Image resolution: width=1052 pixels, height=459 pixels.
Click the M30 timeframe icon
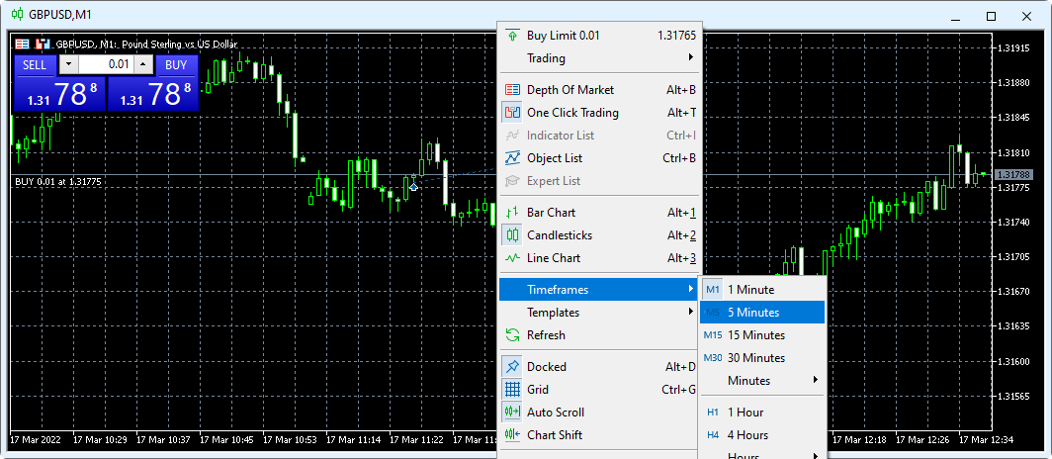(713, 358)
